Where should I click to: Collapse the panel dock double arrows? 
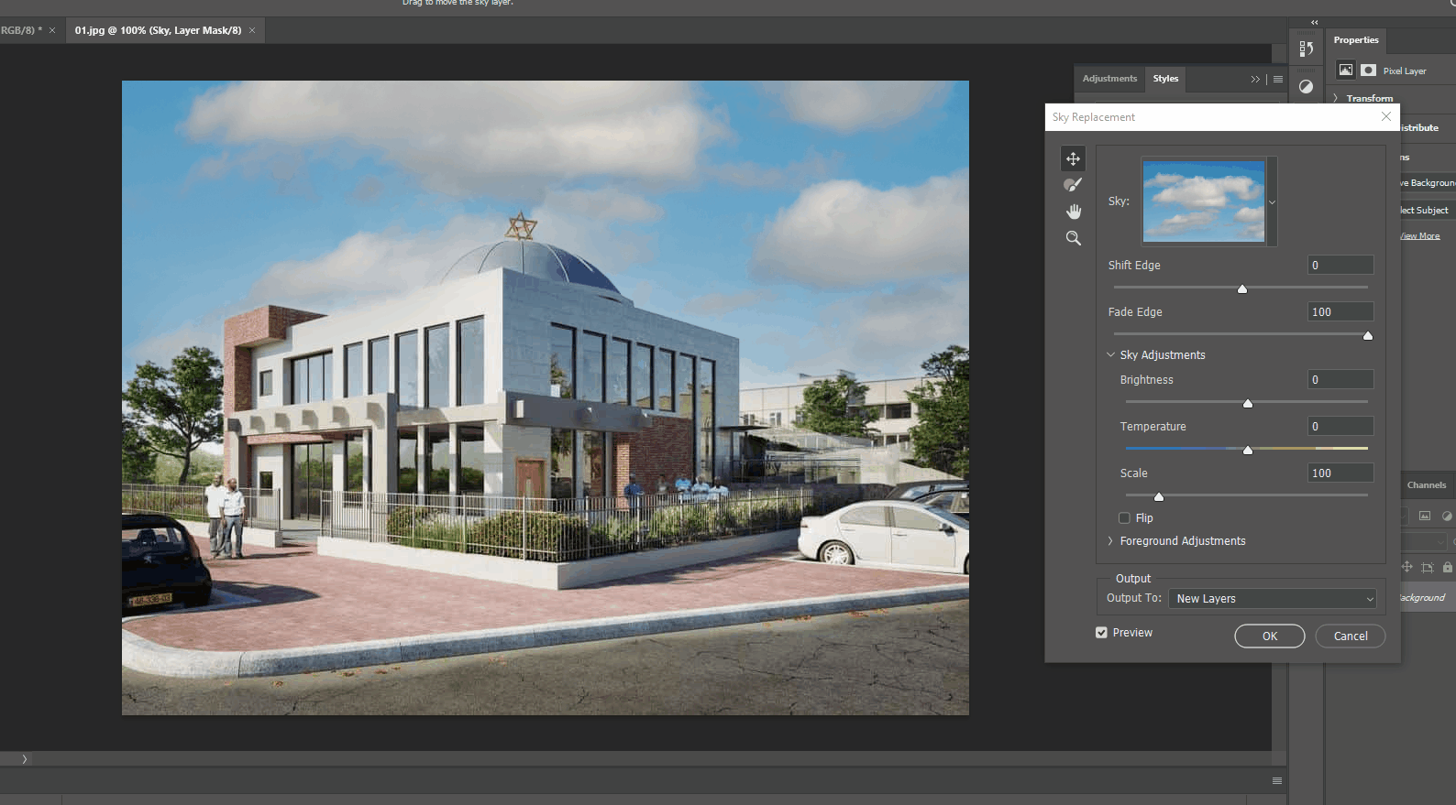1314,22
